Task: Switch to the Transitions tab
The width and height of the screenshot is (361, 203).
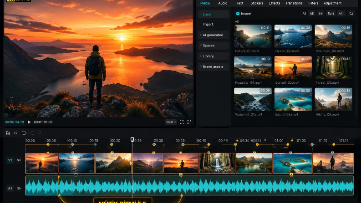Action: [x=294, y=3]
